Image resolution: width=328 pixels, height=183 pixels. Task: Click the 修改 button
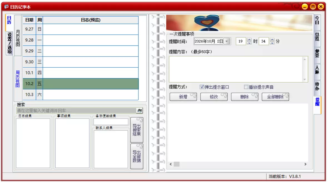[214, 97]
